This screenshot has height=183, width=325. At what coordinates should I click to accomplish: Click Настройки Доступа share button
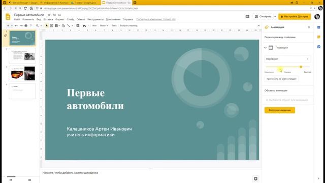[x=295, y=16]
